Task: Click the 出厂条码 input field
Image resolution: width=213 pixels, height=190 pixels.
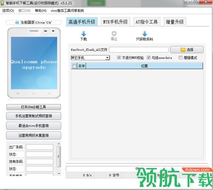Action: tap(40, 147)
